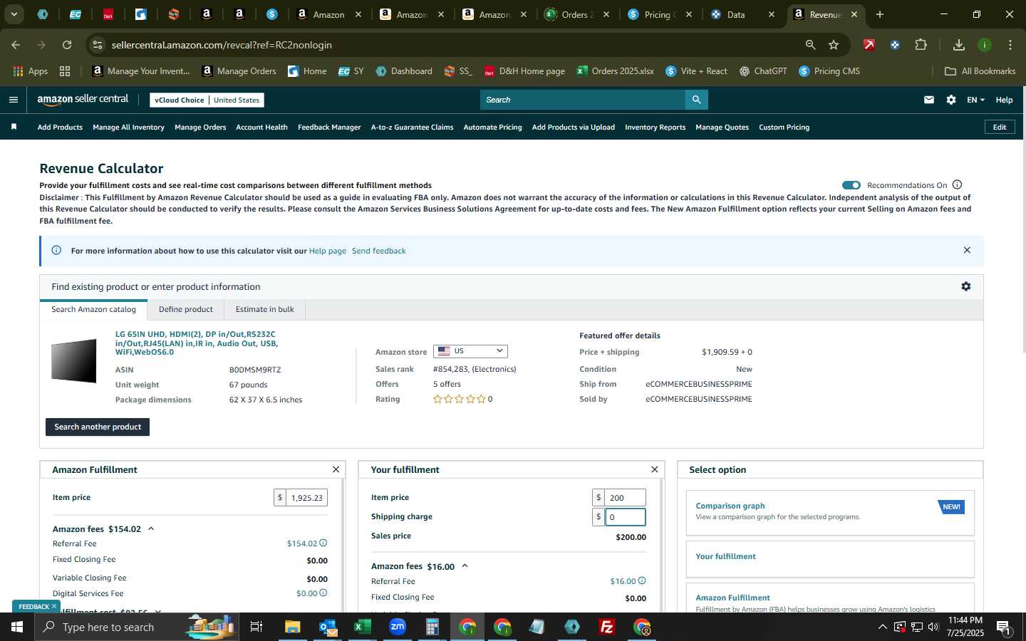Screen dimensions: 1026x641
Task: Close the Your fulfillment panel
Action: pos(654,469)
